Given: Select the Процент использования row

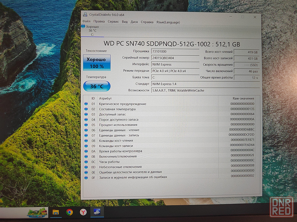Looking at the screenshot, I should pyautogui.click(x=170, y=124).
